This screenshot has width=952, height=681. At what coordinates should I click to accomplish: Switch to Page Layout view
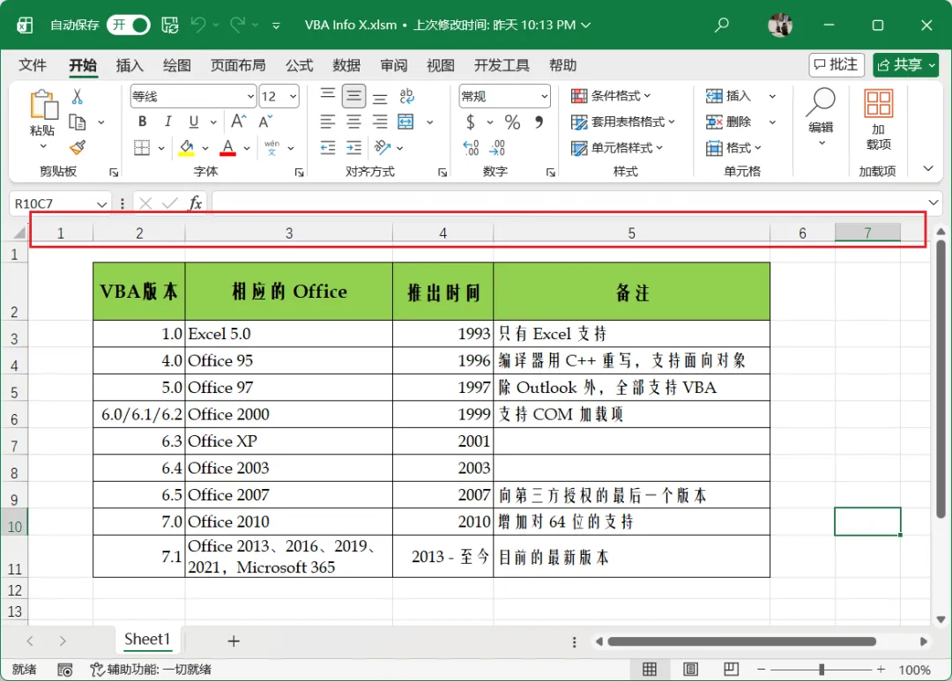pos(690,669)
